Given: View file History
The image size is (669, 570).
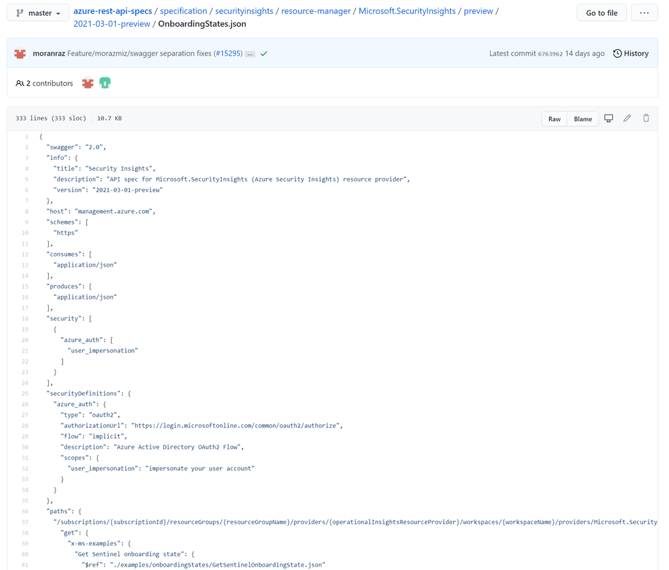Looking at the screenshot, I should coord(631,54).
